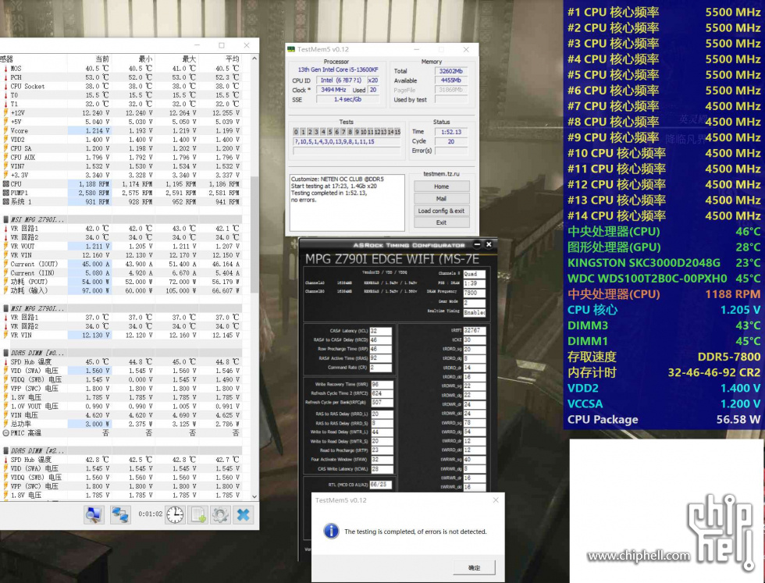Click the Mail button in TestMem5

(441, 198)
